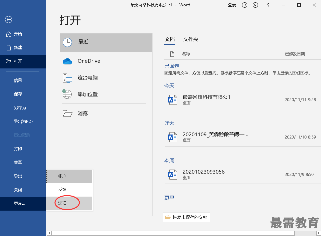Sort by 已修改日期 column header
The width and height of the screenshot is (321, 236).
point(295,54)
